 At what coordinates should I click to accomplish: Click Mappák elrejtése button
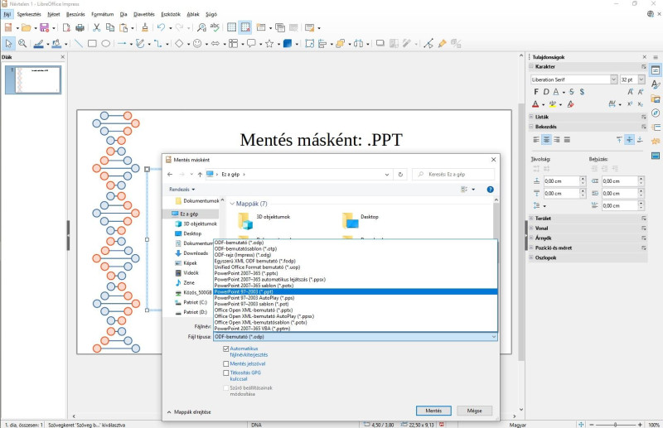tap(189, 412)
